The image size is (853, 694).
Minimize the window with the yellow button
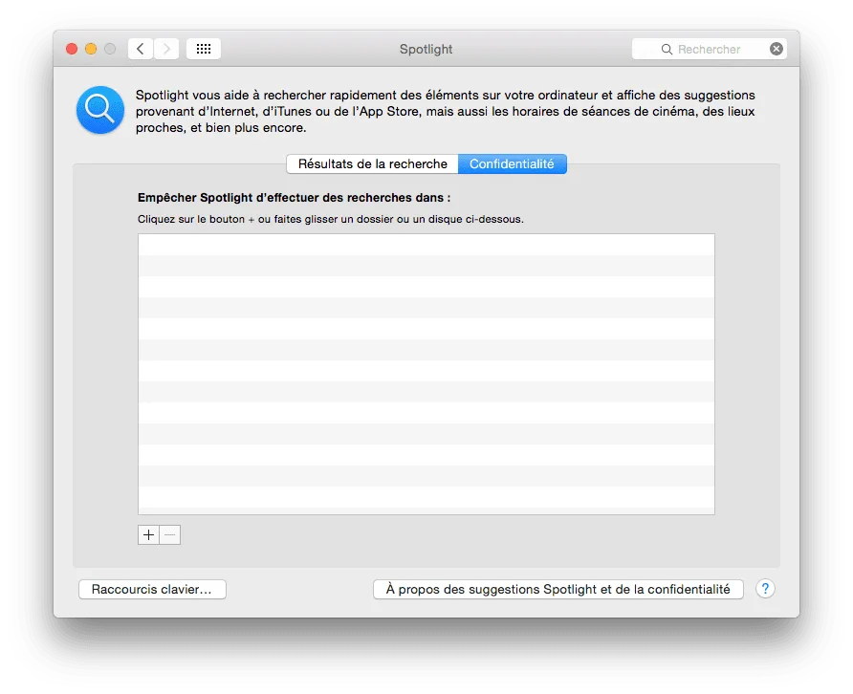pos(91,49)
